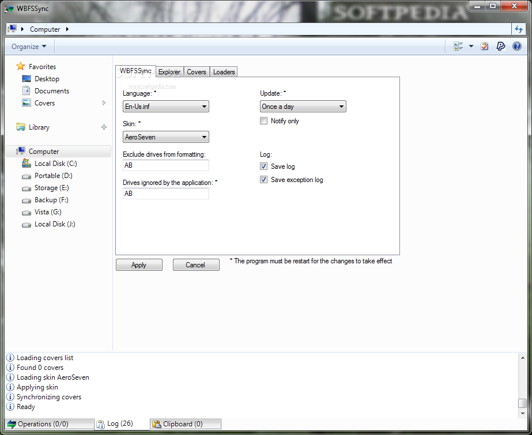Click the WBFSSync title bar app icon

pyautogui.click(x=9, y=9)
